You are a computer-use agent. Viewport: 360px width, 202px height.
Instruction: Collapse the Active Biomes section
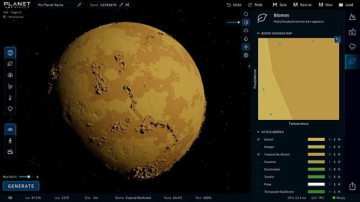tap(258, 132)
